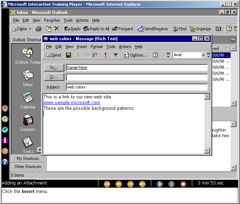This screenshot has height=204, width=240.
Task: Click Organize in Outlook toolbar
Action: pos(200,29)
